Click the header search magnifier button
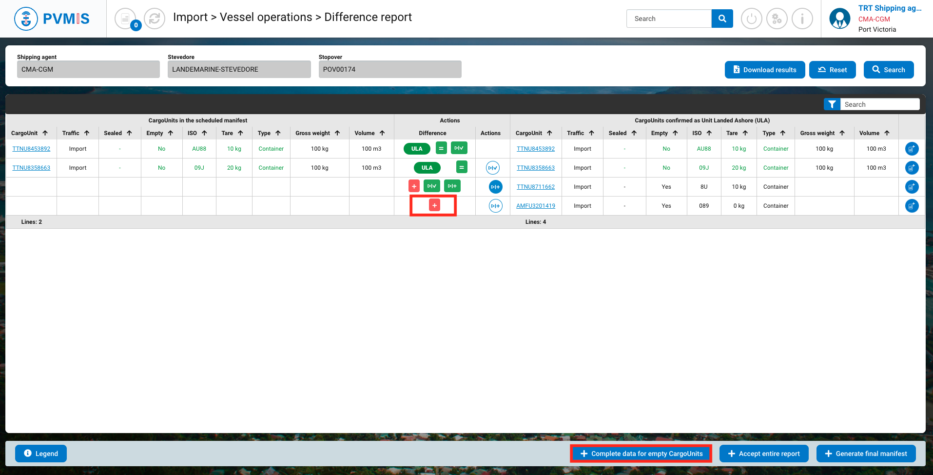 pyautogui.click(x=722, y=19)
